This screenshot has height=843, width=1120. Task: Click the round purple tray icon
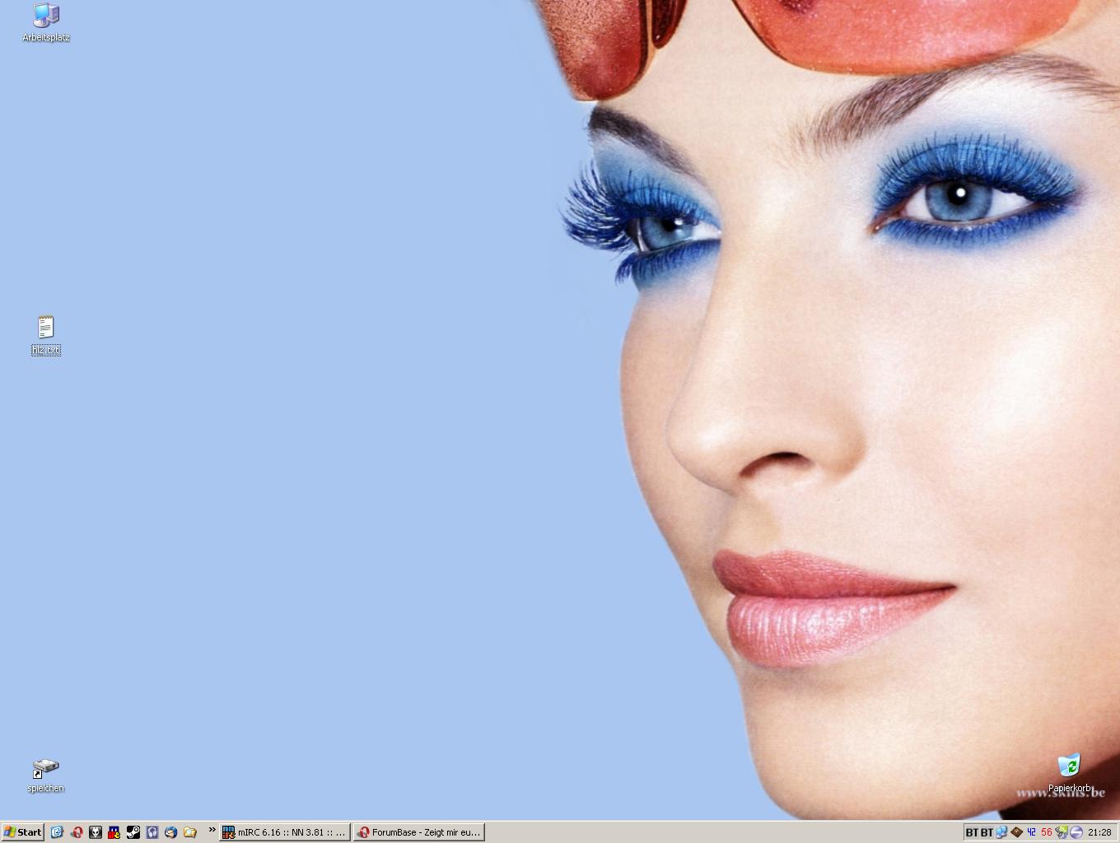point(1076,832)
